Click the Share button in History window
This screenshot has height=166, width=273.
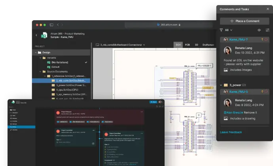153,102
